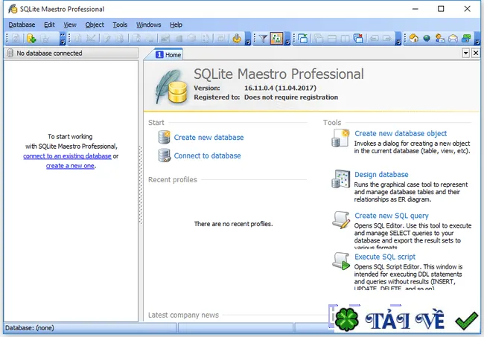Toggle the highlighted sort objects toolbar button

point(276,39)
